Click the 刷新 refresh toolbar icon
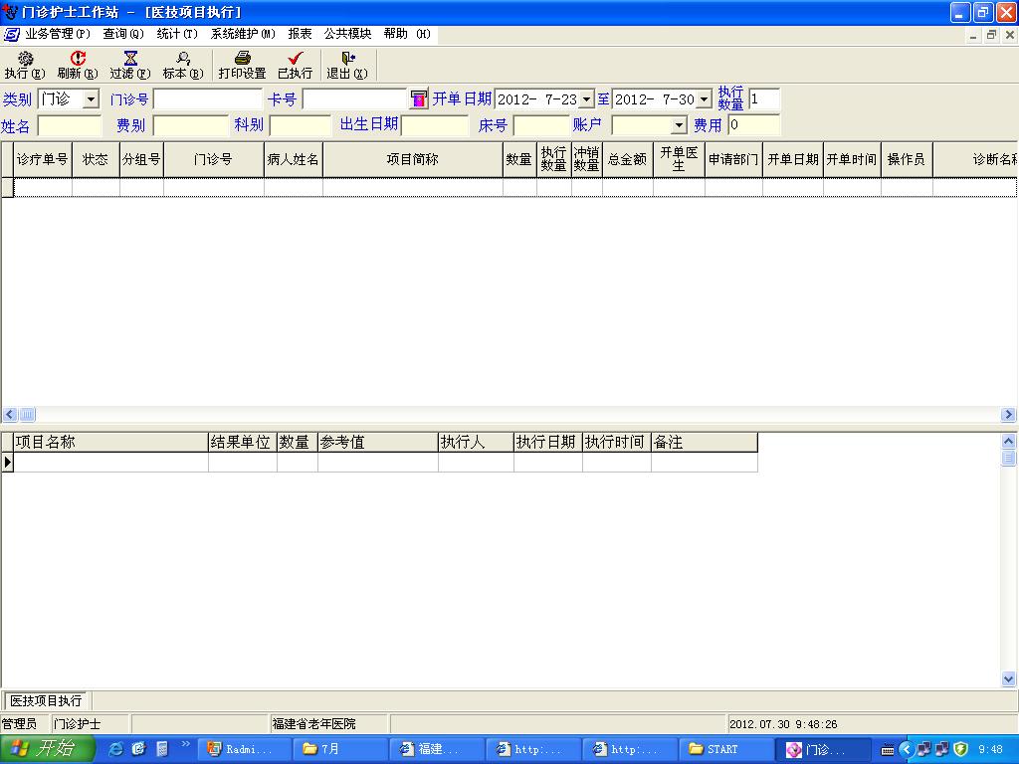This screenshot has width=1019, height=764. pos(78,66)
